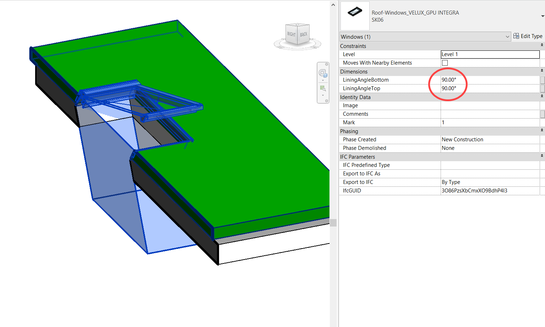Screen dimensions: 545x327
Task: Click the Phase Created value New Construction
Action: (462, 139)
